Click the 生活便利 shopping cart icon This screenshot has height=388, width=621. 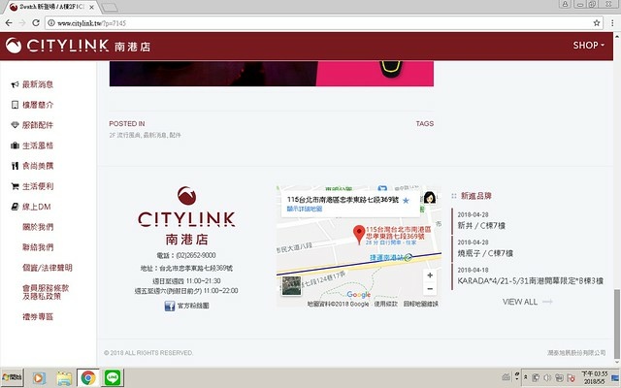15,186
